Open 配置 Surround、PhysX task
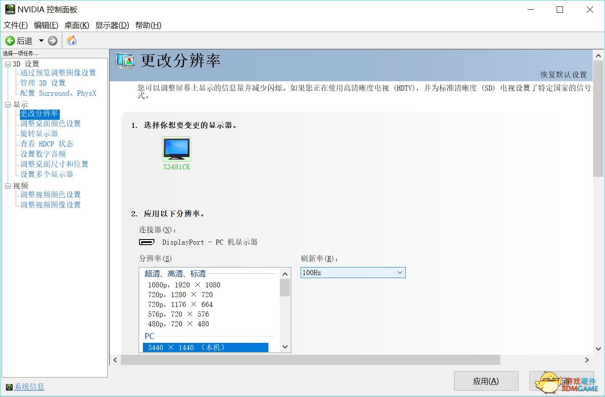605x397 pixels. [58, 93]
